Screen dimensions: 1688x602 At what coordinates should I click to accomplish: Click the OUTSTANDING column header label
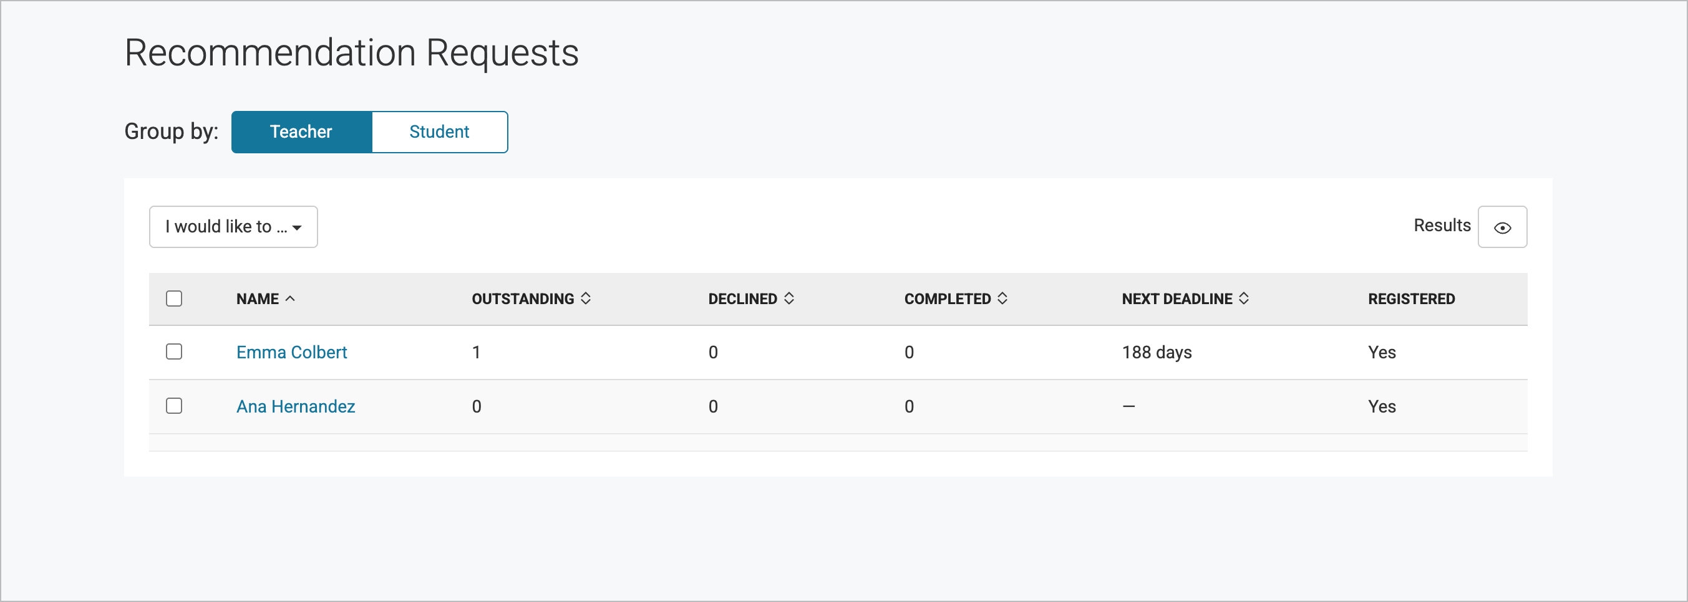tap(523, 299)
